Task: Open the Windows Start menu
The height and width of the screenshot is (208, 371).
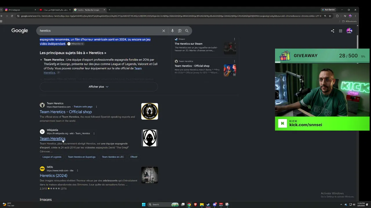Action: (x=143, y=205)
